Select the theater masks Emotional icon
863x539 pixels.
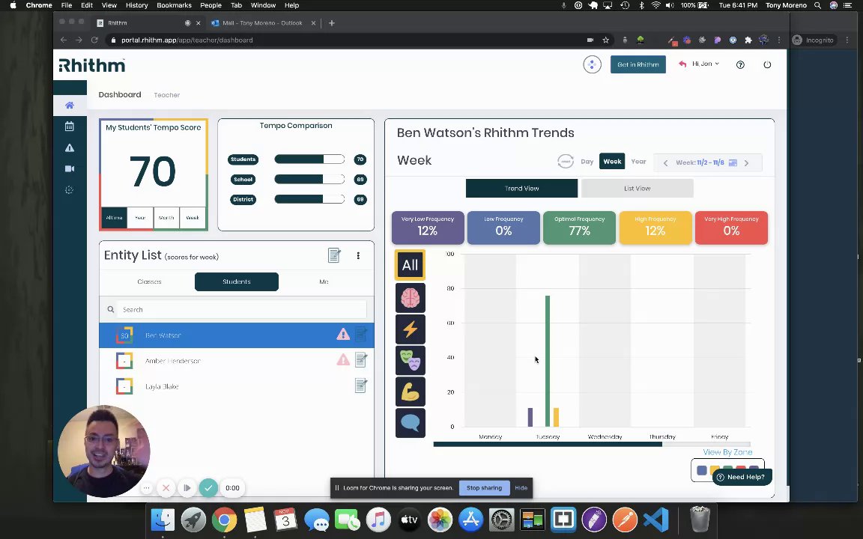pyautogui.click(x=410, y=360)
